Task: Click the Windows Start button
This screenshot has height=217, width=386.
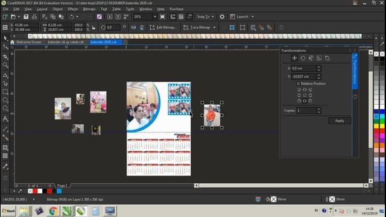Action: point(8,211)
